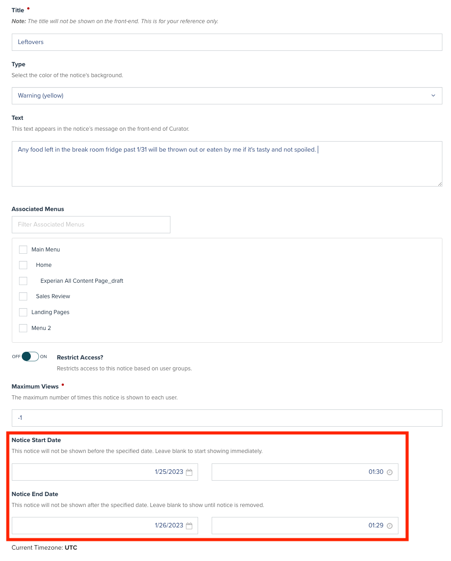Check the Home menu checkbox
451x561 pixels.
[23, 265]
